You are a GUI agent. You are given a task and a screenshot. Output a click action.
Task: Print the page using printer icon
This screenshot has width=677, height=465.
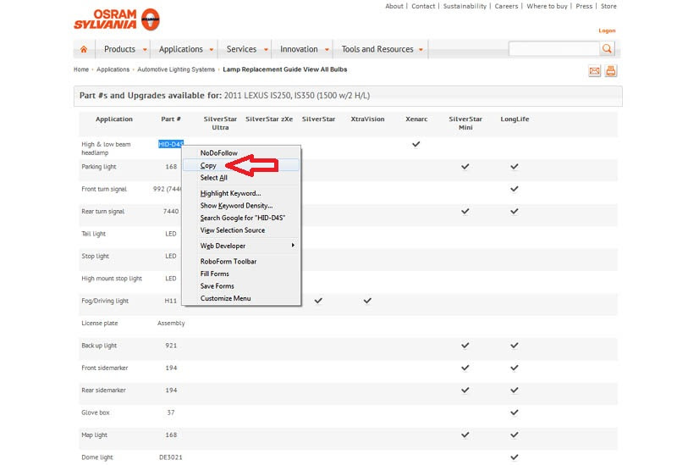(x=610, y=71)
